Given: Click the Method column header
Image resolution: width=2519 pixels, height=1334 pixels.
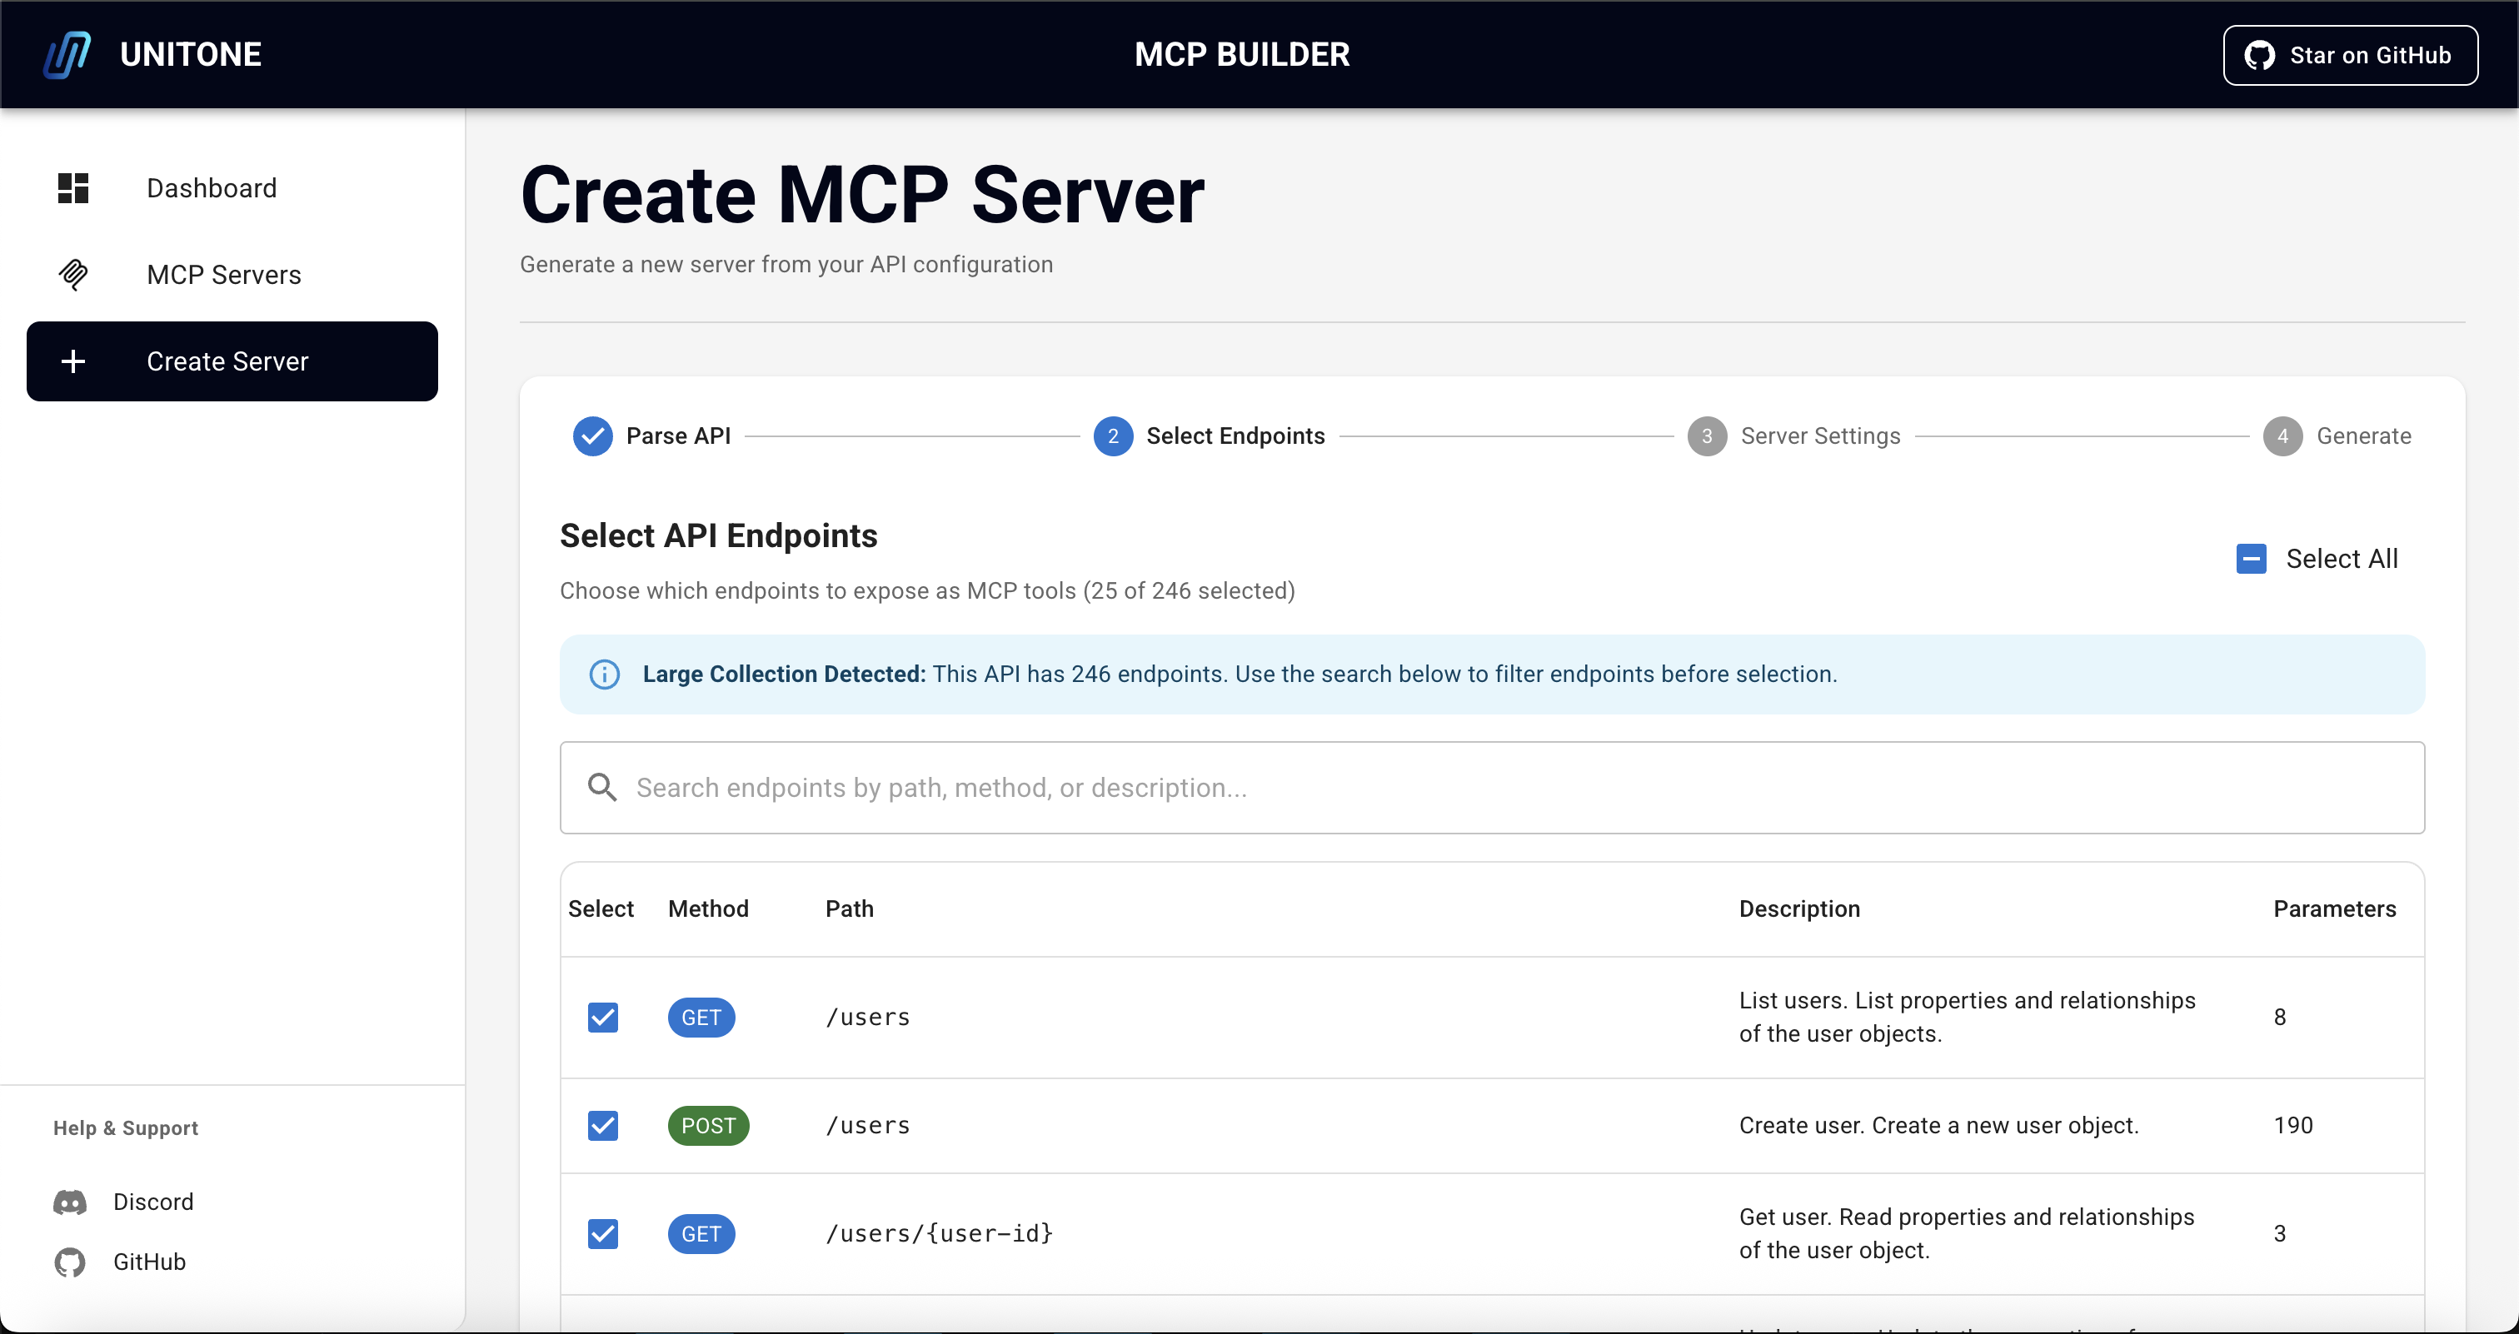Looking at the screenshot, I should point(708,908).
